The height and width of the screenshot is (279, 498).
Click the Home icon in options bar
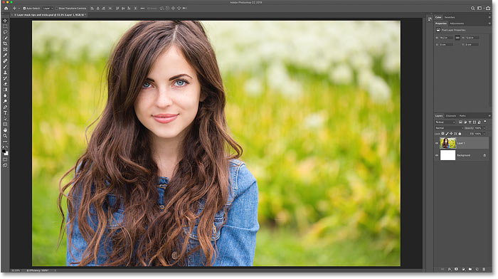(6, 9)
